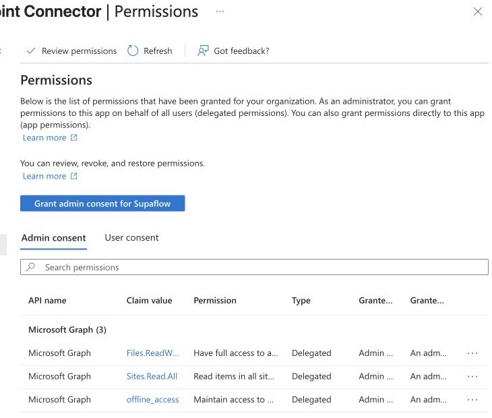Select the 'Read items in all sit...' permission cell
The width and height of the screenshot is (492, 418).
coord(234,376)
